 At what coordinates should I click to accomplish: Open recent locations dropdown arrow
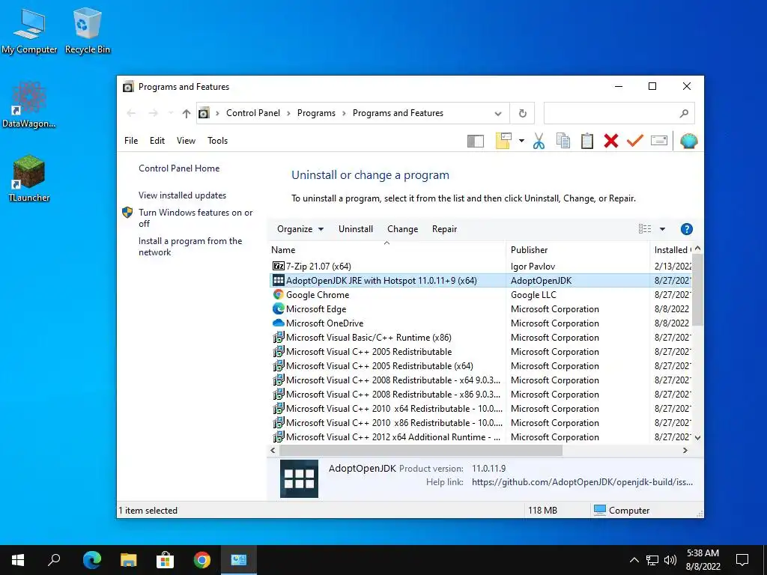[171, 114]
